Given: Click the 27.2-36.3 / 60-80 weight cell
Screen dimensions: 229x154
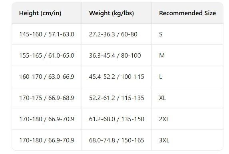Looking at the screenshot, I should click(x=117, y=34).
